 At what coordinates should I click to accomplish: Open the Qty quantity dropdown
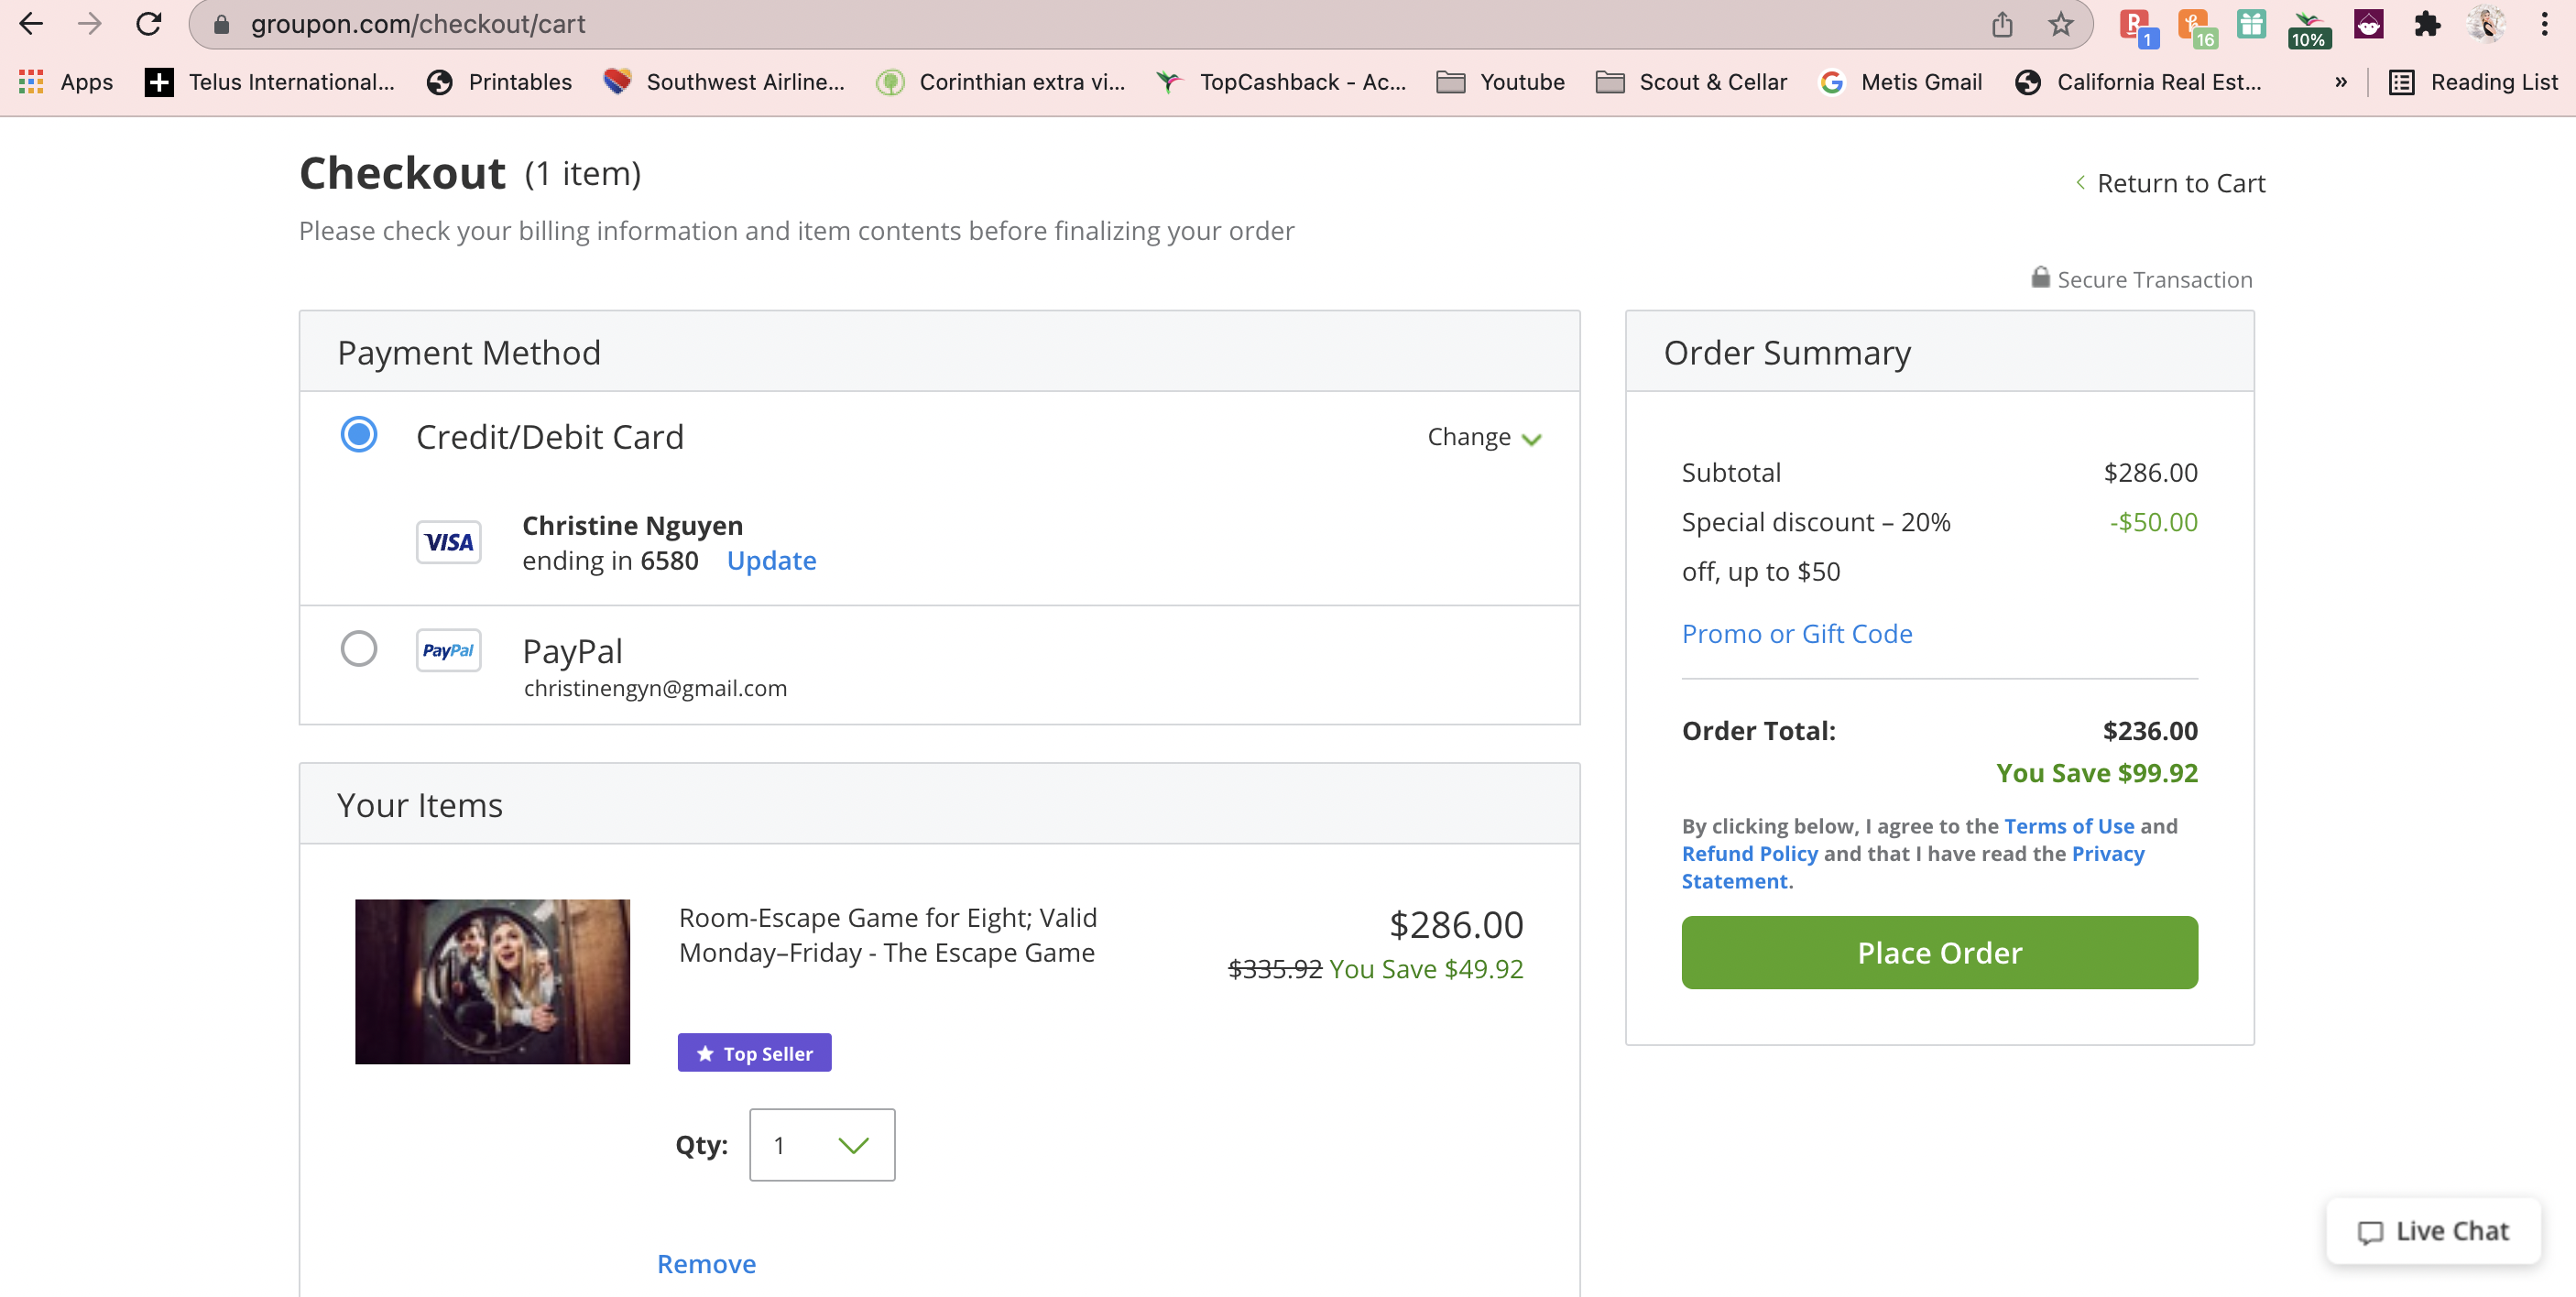821,1144
